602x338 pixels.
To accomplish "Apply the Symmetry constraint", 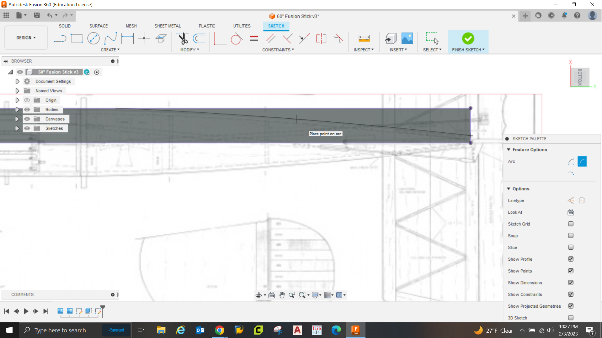I will [321, 38].
